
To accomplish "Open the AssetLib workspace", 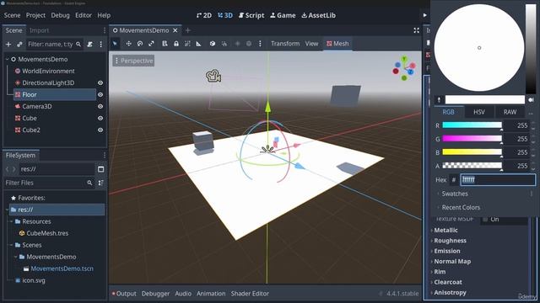I will tap(318, 15).
